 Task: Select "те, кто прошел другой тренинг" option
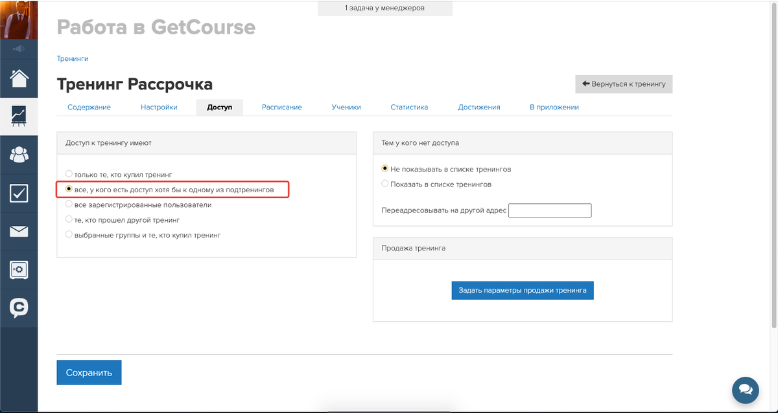[x=69, y=219]
